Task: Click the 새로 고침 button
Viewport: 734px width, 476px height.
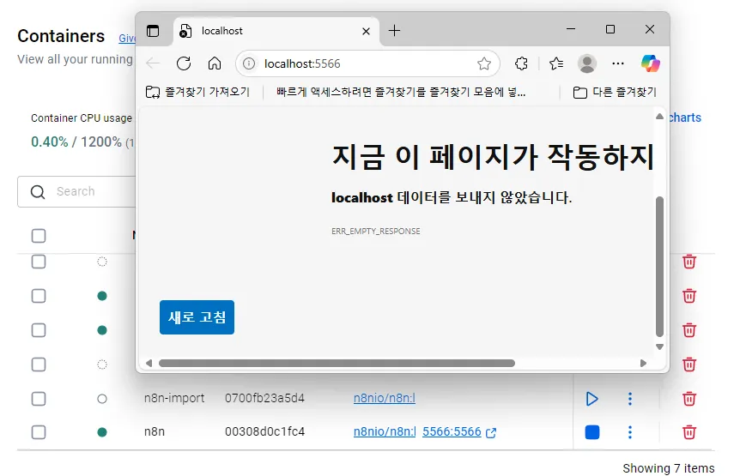Action: tap(197, 317)
